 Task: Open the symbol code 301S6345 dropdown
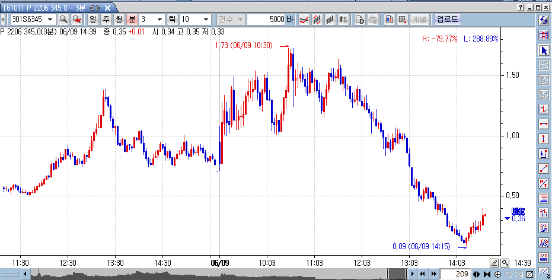[50, 20]
